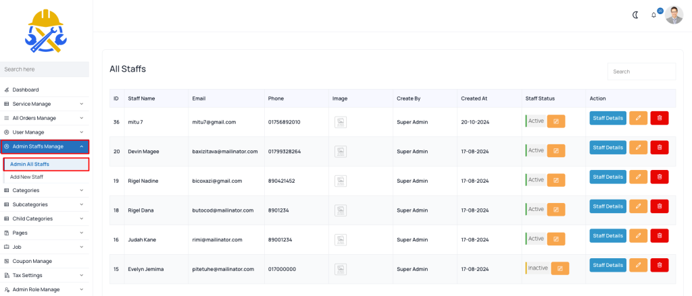Click the hard hat wrench logo

(x=46, y=30)
